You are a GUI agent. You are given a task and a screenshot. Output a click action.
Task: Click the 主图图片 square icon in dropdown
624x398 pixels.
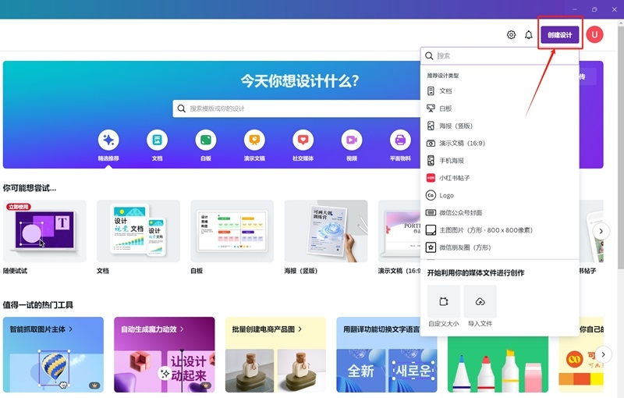click(x=431, y=230)
